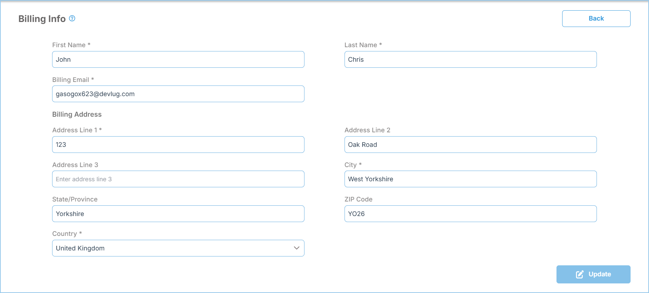
Task: Select the City field showing West Yorkshire
Action: point(470,179)
